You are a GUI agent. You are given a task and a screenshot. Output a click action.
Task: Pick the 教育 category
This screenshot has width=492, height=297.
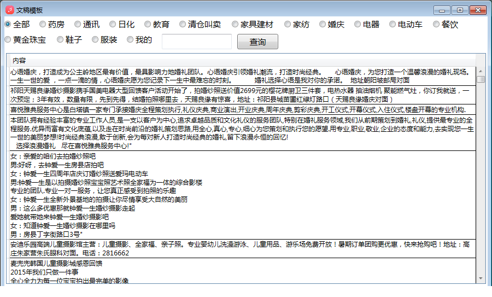pos(148,24)
